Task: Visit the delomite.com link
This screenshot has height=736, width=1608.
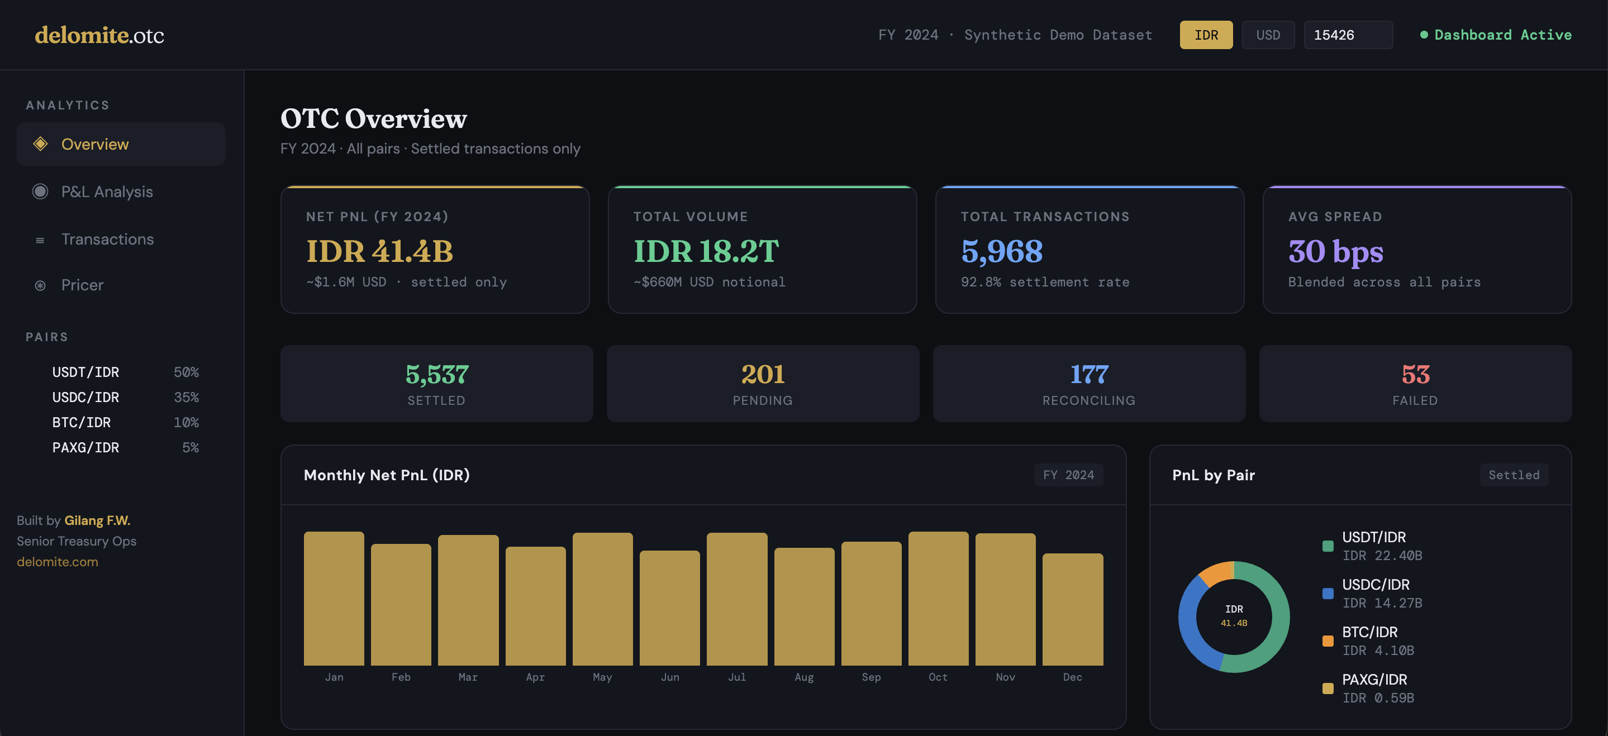Action: (x=58, y=561)
